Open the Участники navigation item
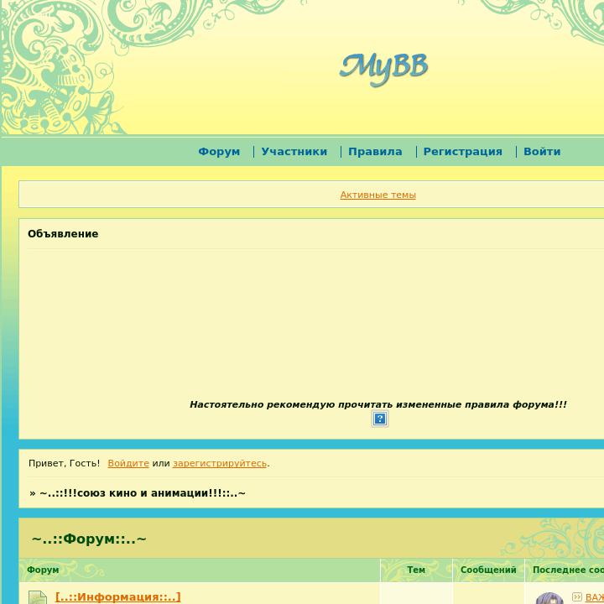Screen dimensions: 604x604 (x=294, y=152)
